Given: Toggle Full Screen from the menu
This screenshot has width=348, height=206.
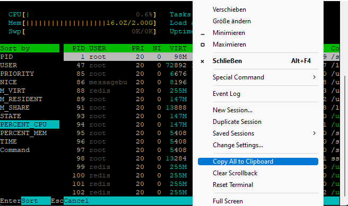Looking at the screenshot, I should click(258, 201).
